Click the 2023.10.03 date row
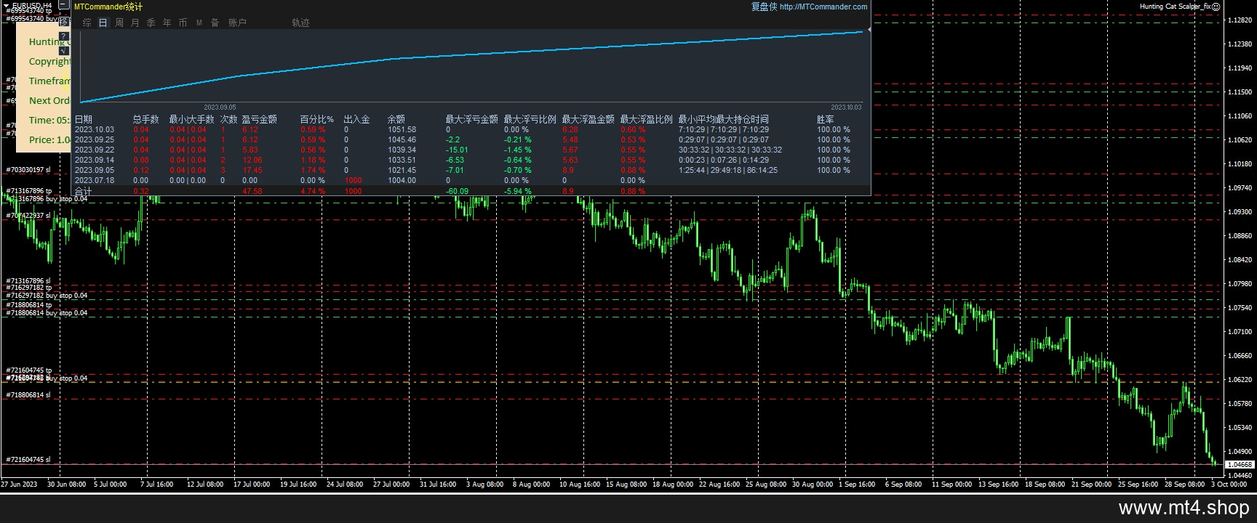 [x=95, y=129]
